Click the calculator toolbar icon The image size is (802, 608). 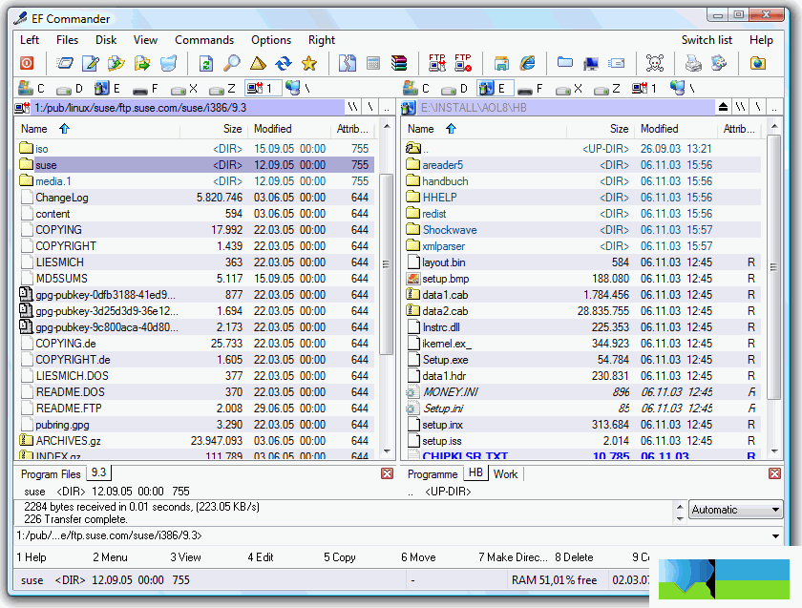373,63
